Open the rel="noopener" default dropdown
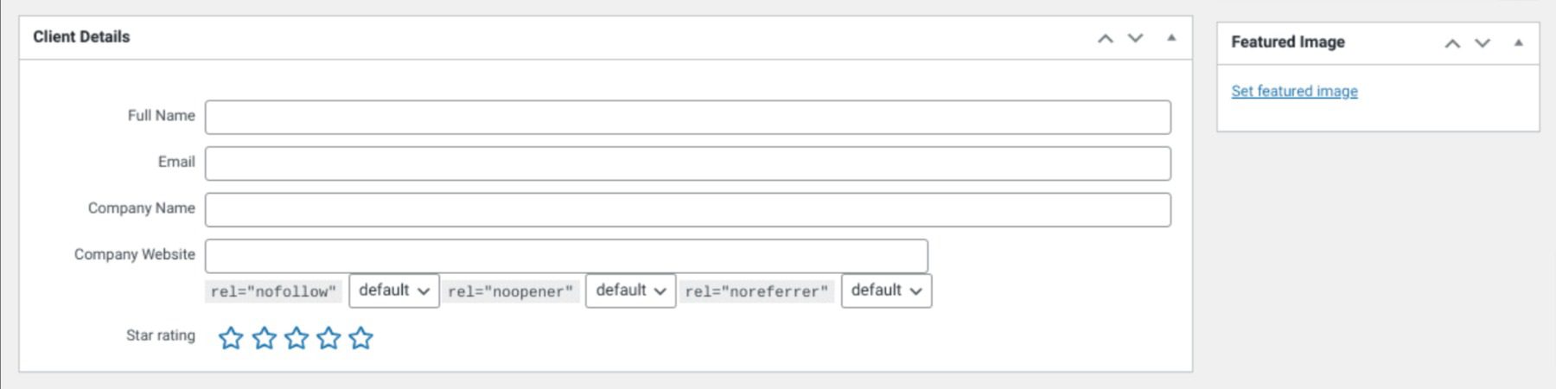The height and width of the screenshot is (389, 1556). 630,290
